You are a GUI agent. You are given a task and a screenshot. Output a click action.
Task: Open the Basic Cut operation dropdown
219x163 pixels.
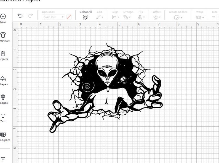click(53, 17)
